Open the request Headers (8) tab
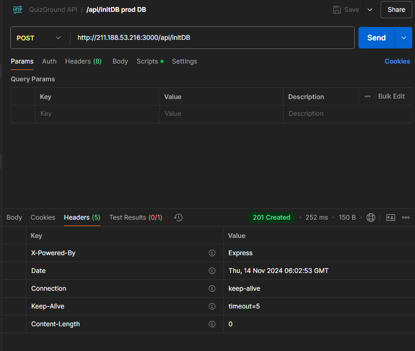Image resolution: width=415 pixels, height=351 pixels. click(83, 61)
